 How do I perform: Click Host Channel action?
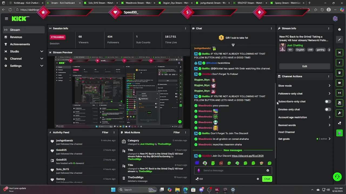click(x=286, y=132)
